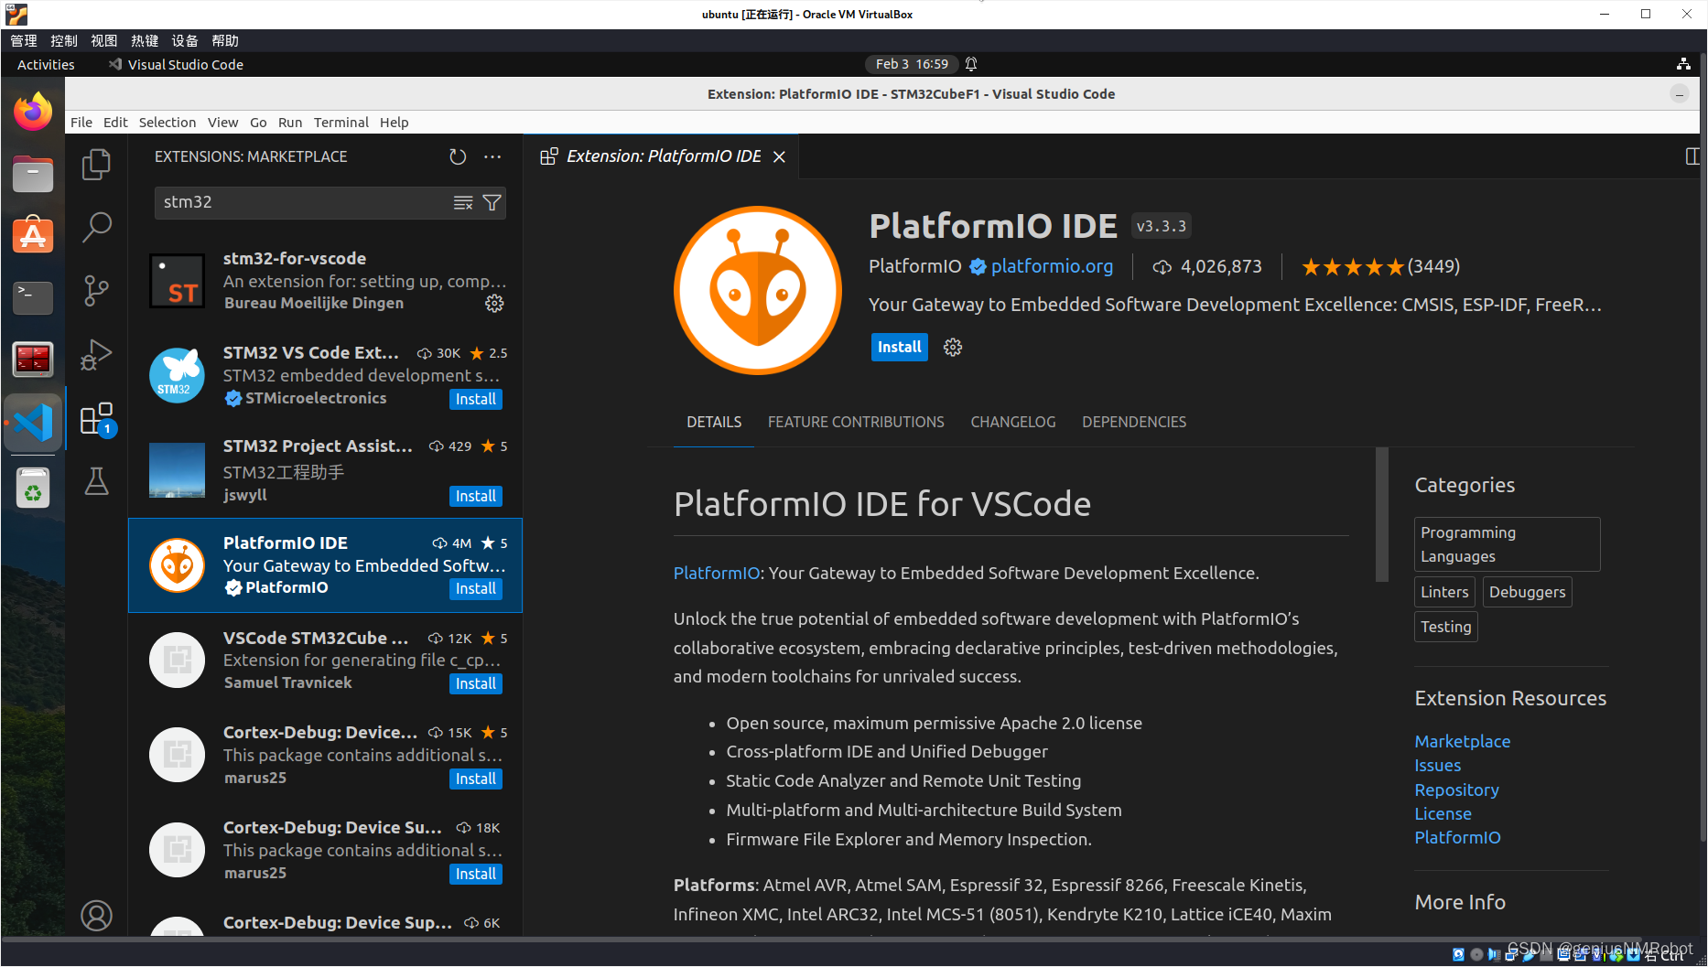Refresh the extensions Marketplace list
This screenshot has height=967, width=1708.
pos(458,156)
